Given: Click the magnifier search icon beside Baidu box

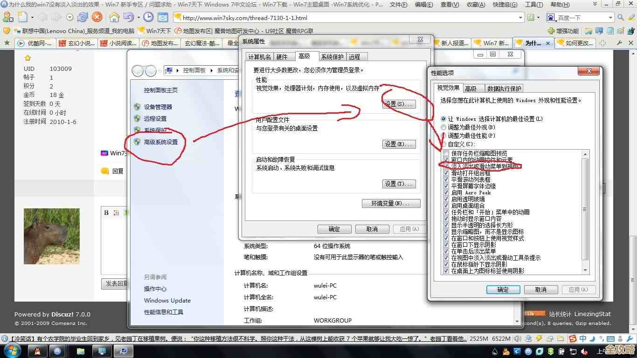Looking at the screenshot, I should pos(620,18).
